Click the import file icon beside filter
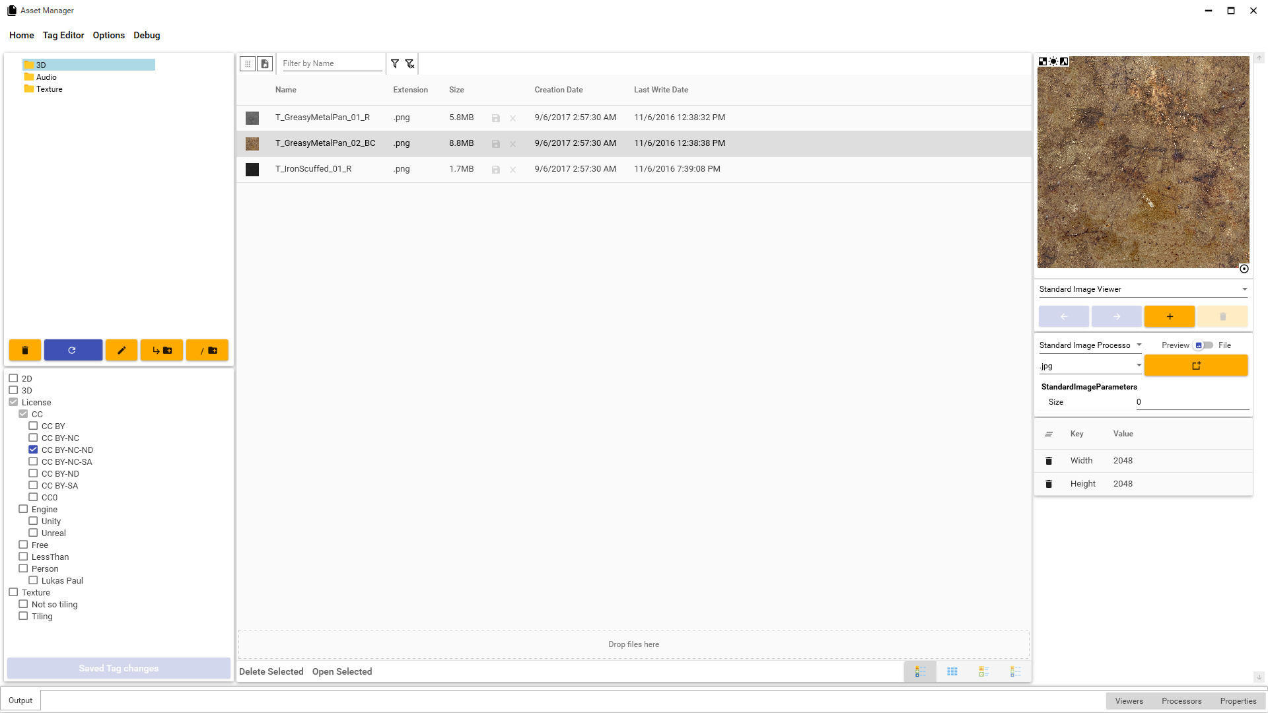 point(265,63)
